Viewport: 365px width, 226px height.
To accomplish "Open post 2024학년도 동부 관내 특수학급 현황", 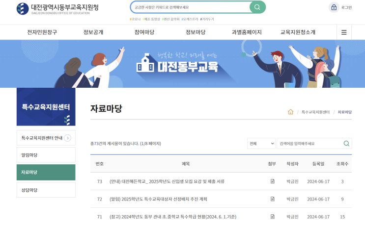I will tap(173, 217).
